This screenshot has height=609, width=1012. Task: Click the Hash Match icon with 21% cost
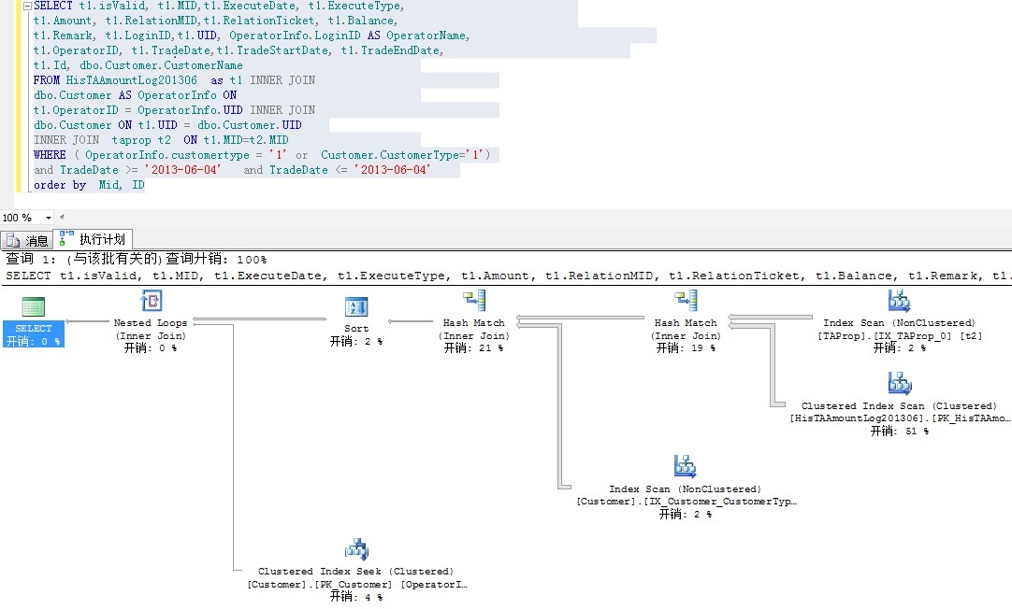coord(474,301)
